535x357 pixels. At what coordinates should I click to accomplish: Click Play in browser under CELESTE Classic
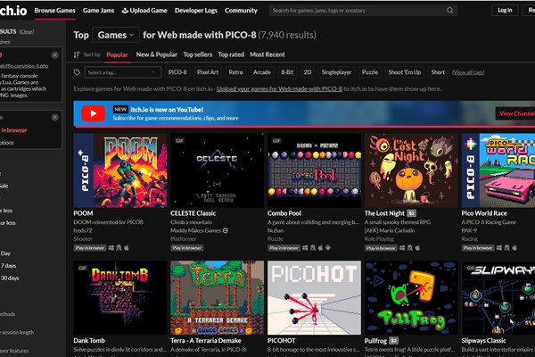[187, 248]
